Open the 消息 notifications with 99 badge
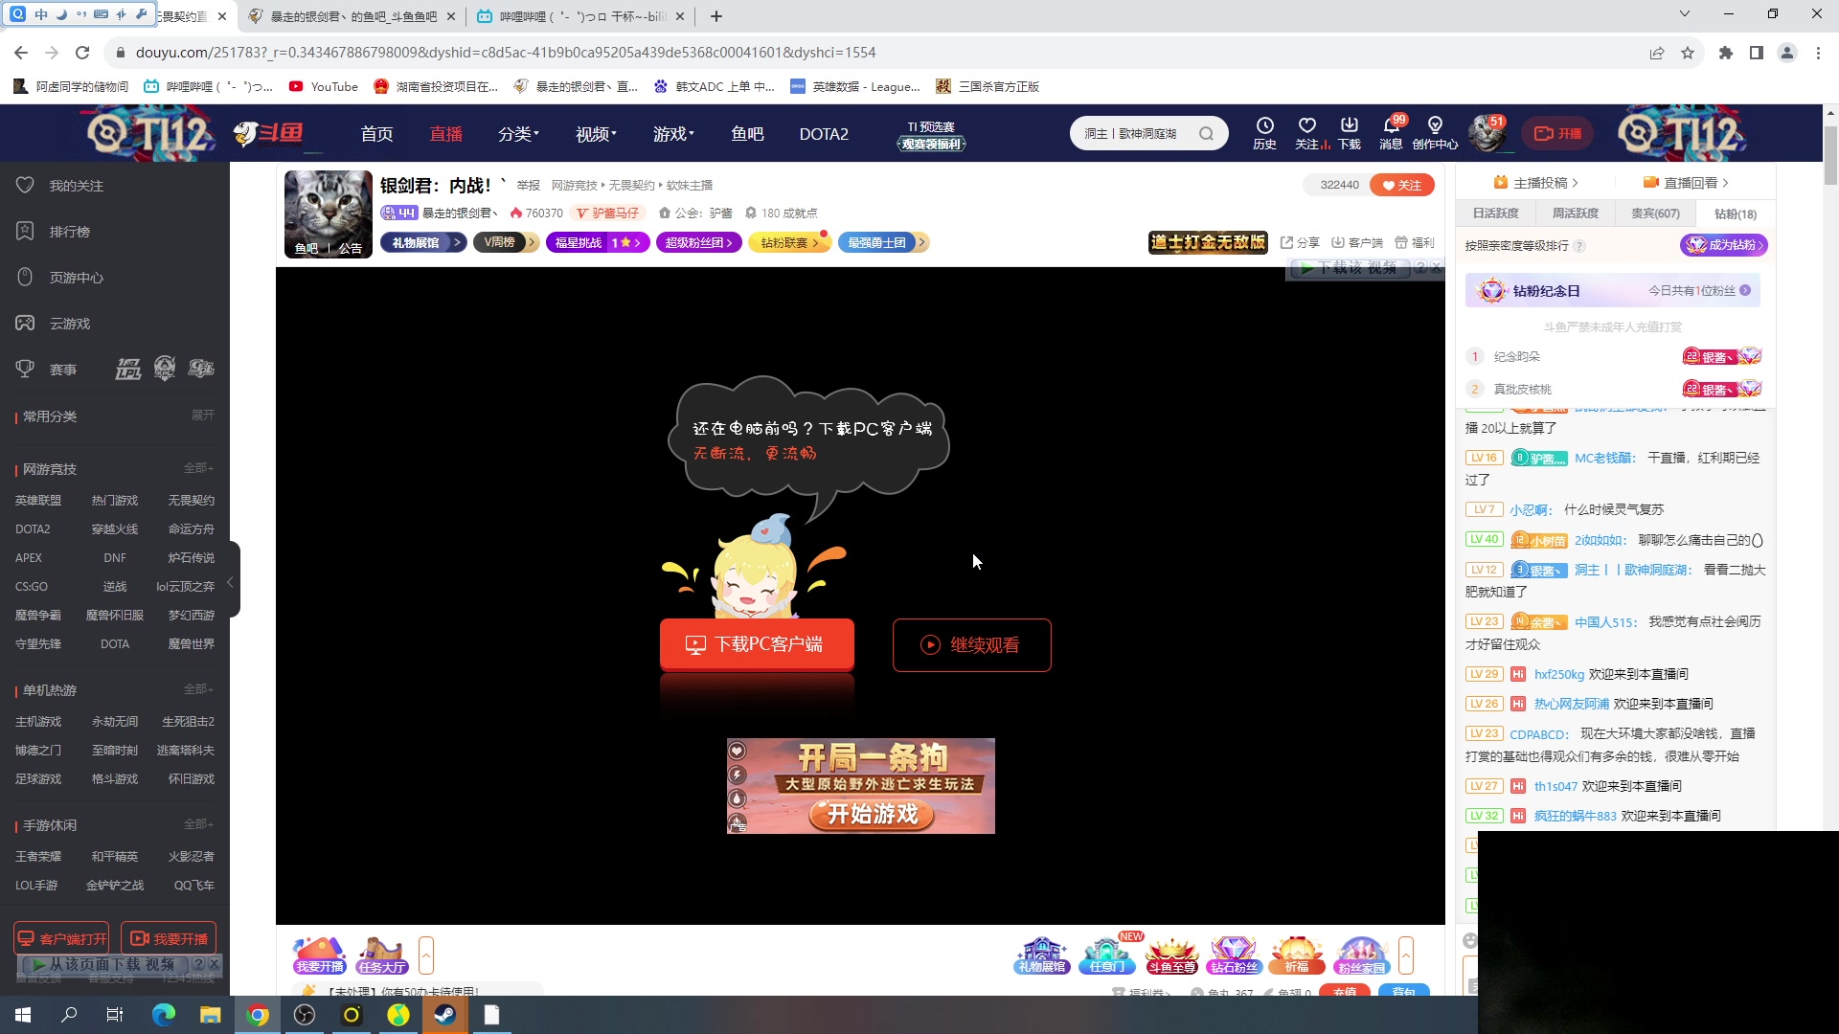The image size is (1839, 1034). 1392,132
